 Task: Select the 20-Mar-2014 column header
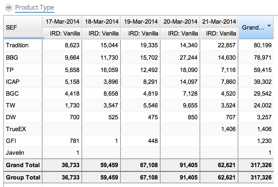pos(180,22)
